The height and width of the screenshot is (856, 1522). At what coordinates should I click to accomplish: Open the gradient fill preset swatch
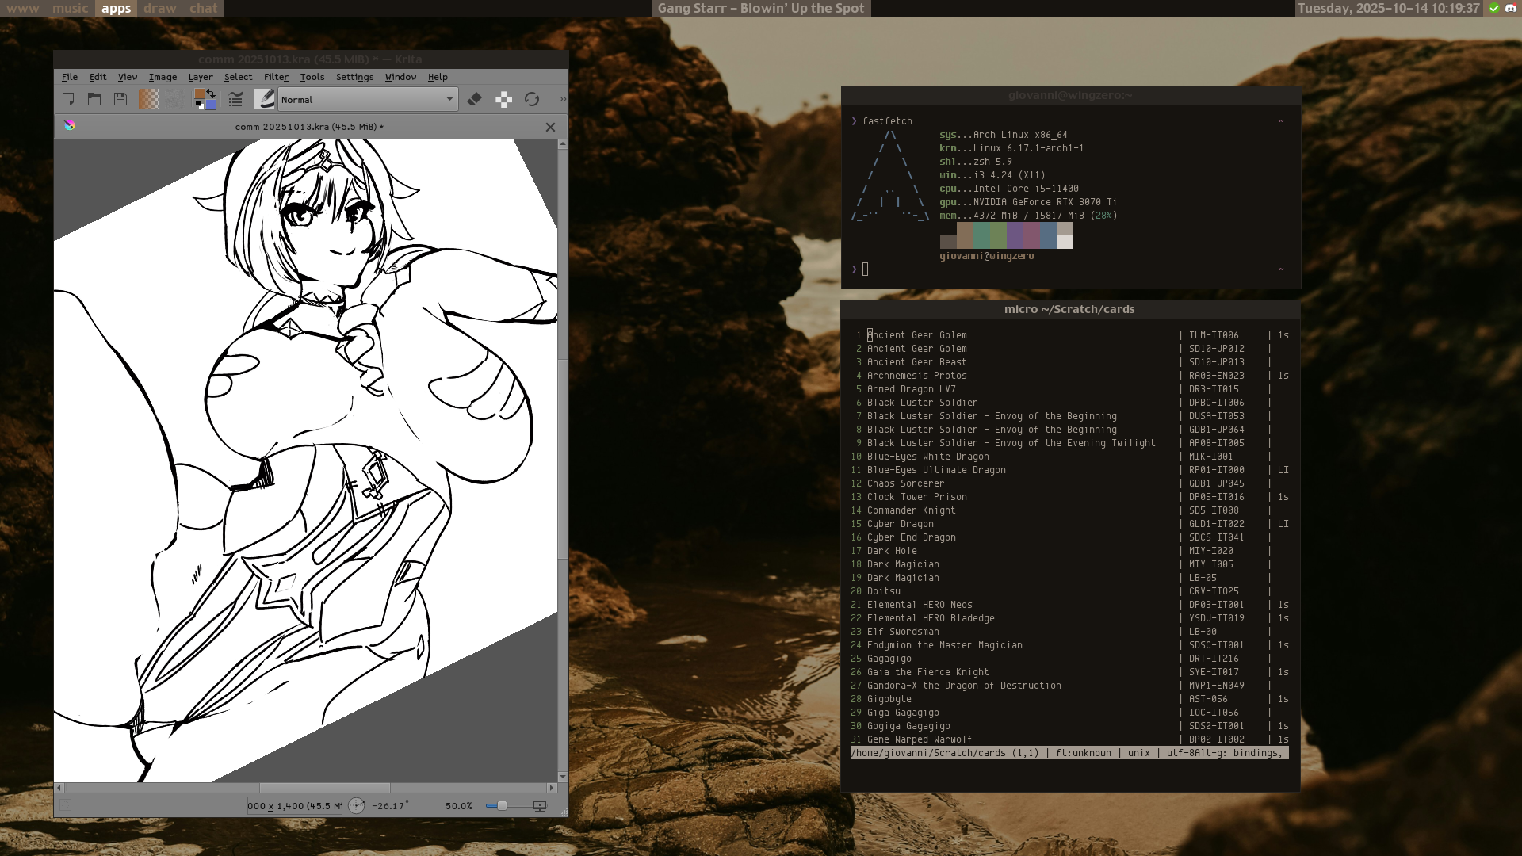click(149, 99)
